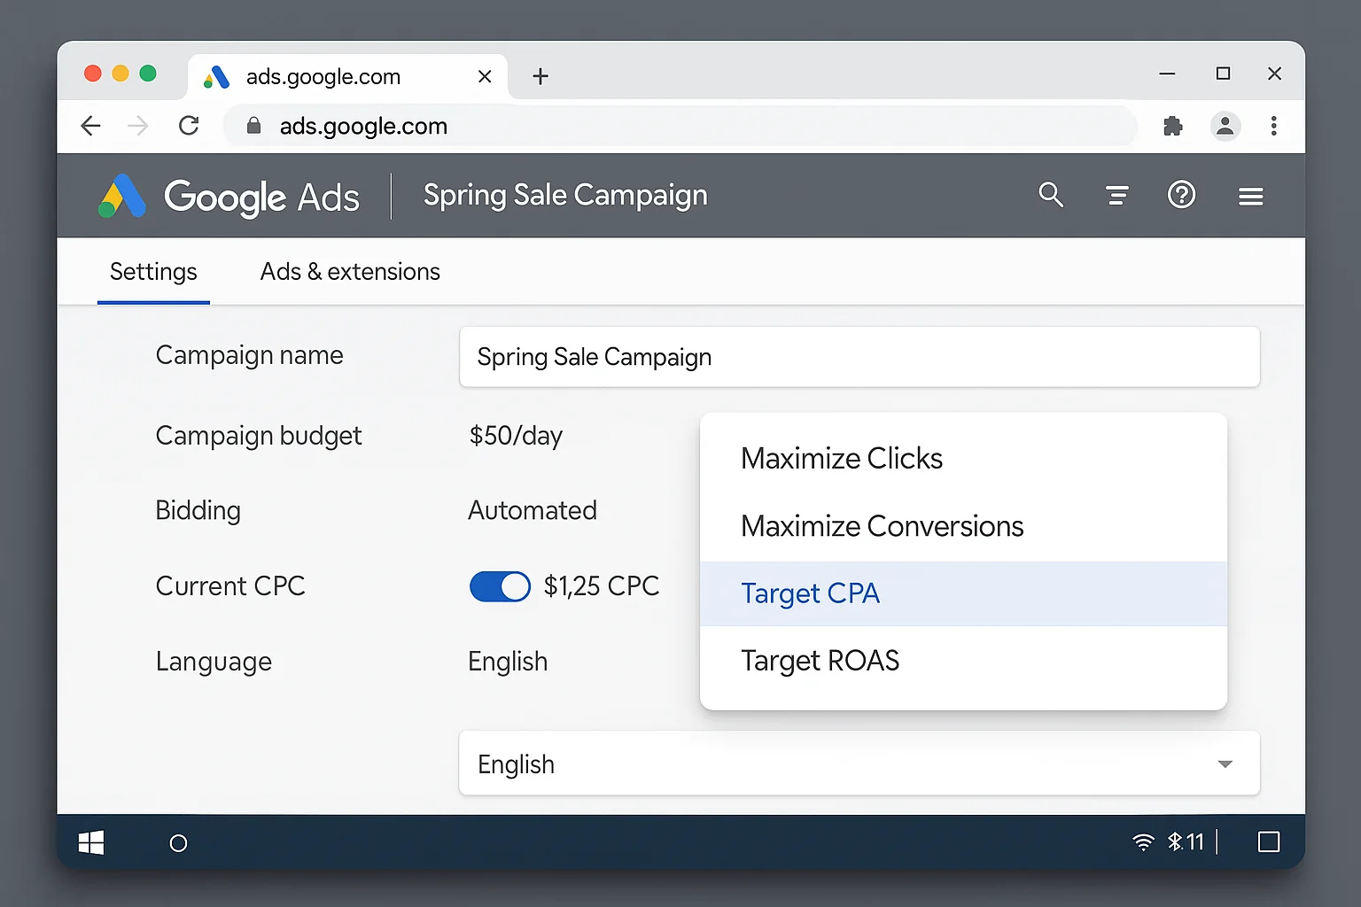Select Target CPA from the bidding dropdown
1361x907 pixels.
(x=810, y=593)
